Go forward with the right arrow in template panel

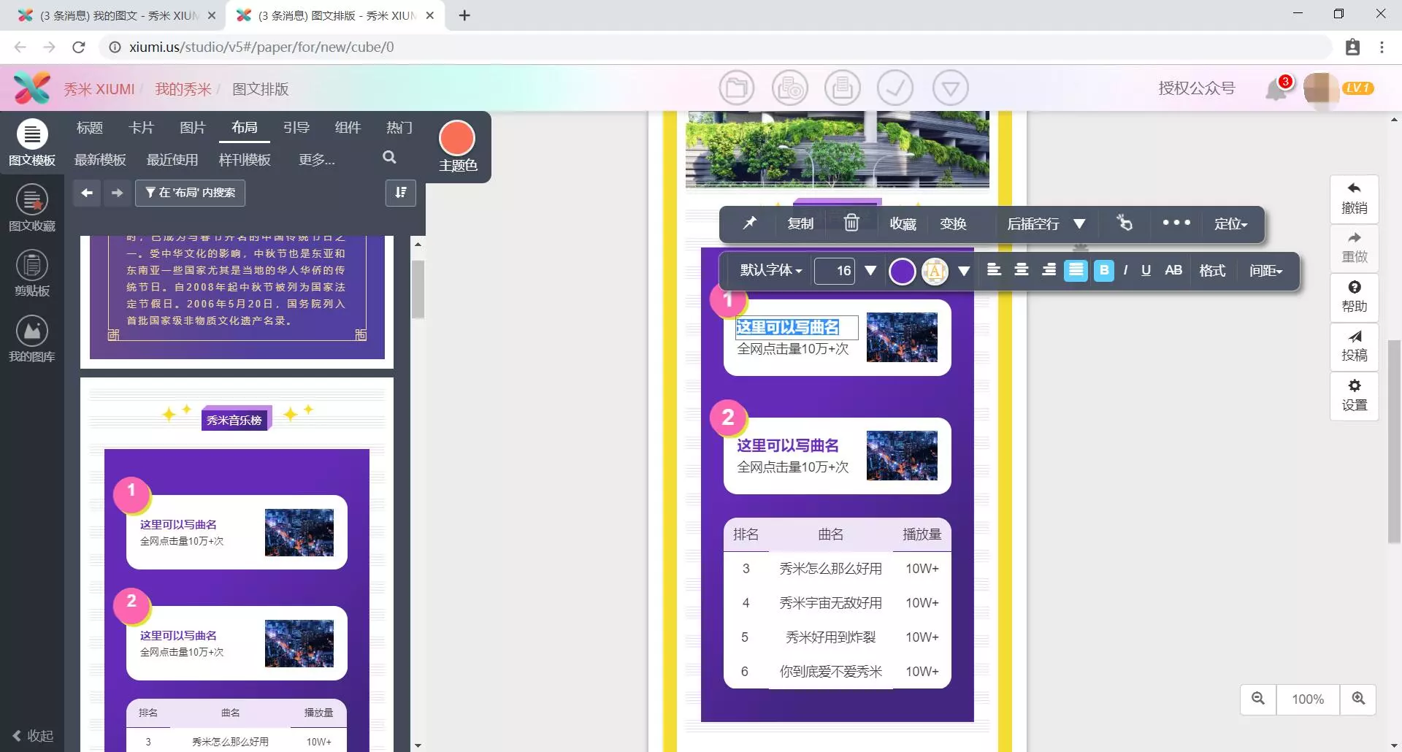tap(117, 193)
